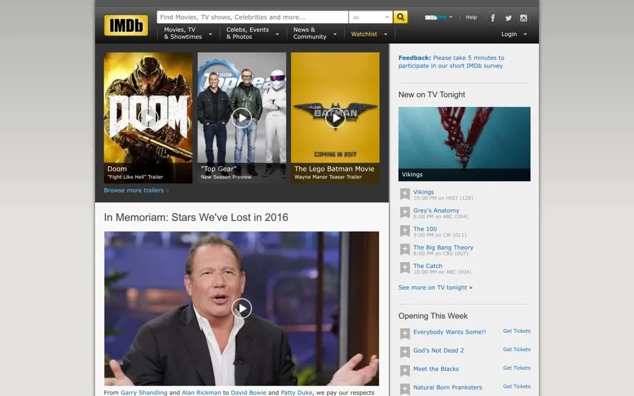
Task: Expand Movies, TV & Showtimes menu arrow
Action: [x=210, y=34]
